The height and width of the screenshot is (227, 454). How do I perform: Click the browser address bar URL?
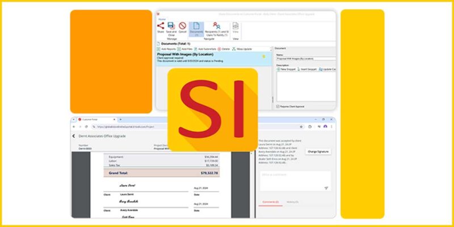(x=125, y=127)
